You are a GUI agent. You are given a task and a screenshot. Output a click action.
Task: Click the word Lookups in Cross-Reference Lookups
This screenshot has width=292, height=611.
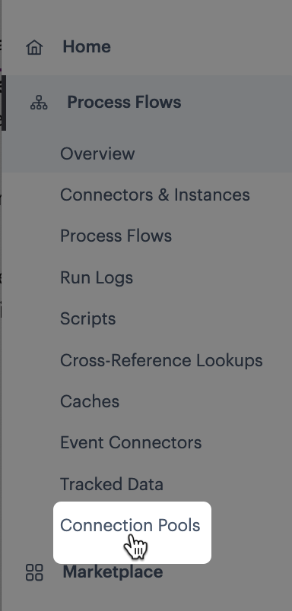click(229, 361)
